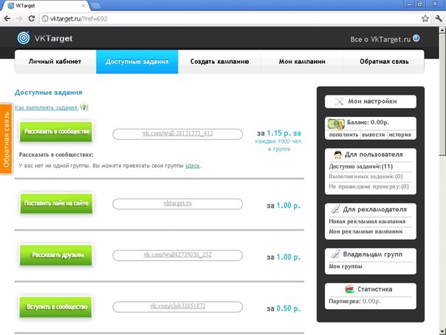The image size is (446, 335).
Task: Open the vk.com/wall-28131373_412 link
Action: click(178, 133)
